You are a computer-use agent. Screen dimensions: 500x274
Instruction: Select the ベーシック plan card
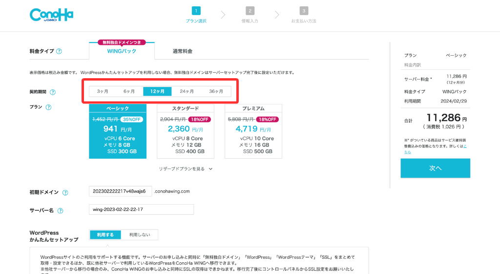pos(118,131)
